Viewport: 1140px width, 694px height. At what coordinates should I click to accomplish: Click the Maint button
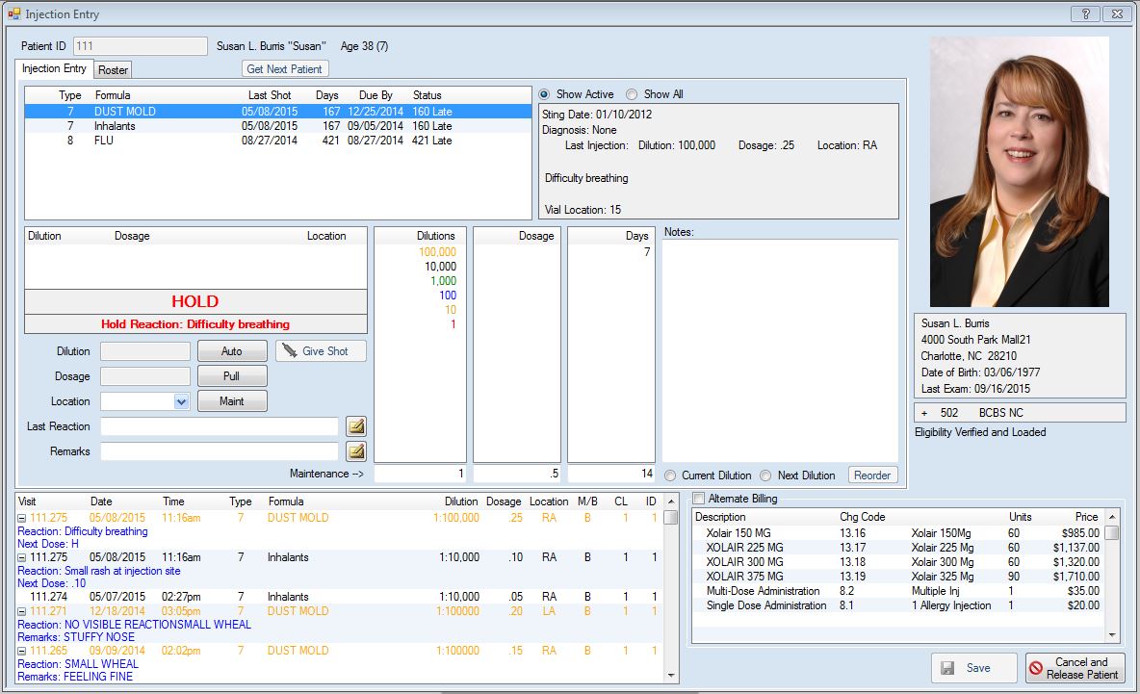tap(232, 401)
